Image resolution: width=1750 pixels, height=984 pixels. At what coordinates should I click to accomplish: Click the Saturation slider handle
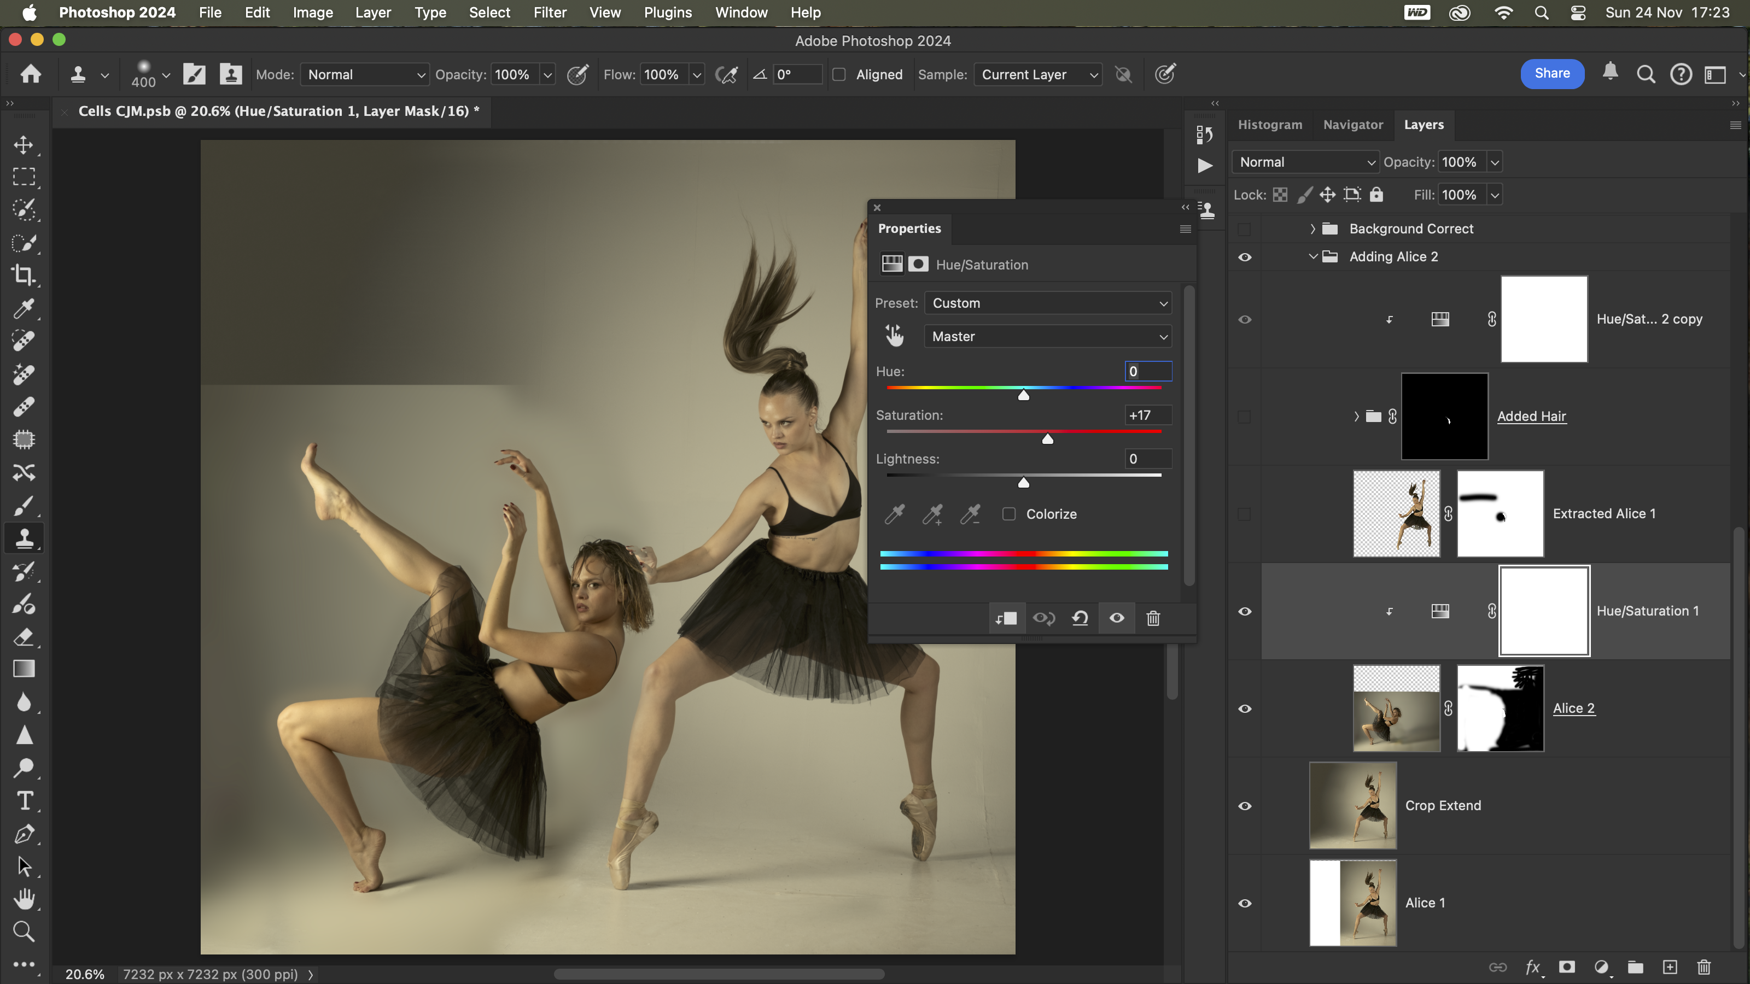[1048, 440]
